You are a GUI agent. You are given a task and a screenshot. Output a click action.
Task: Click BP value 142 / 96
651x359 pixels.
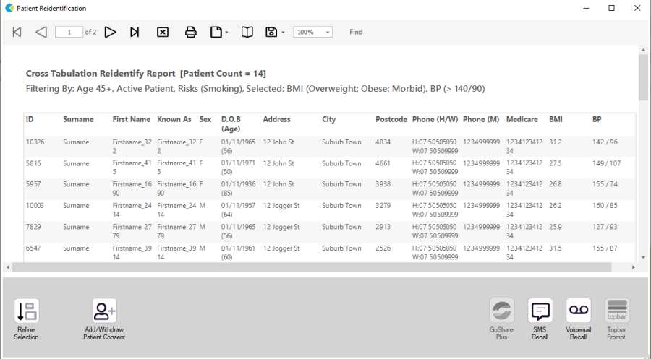tap(605, 142)
